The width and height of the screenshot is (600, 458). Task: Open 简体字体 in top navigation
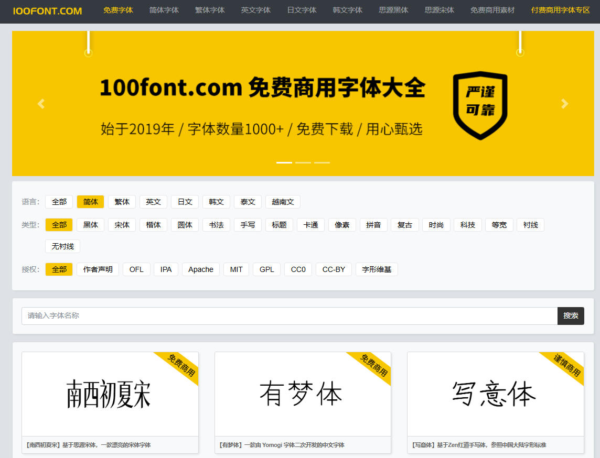[164, 10]
